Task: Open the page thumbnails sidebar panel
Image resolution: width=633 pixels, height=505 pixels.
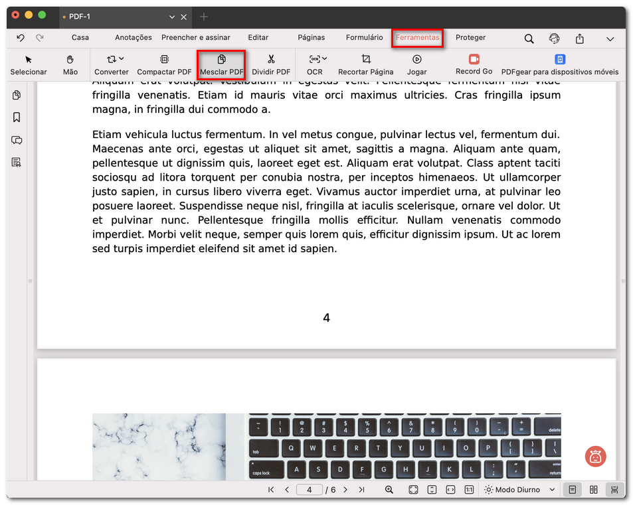Action: coord(15,95)
